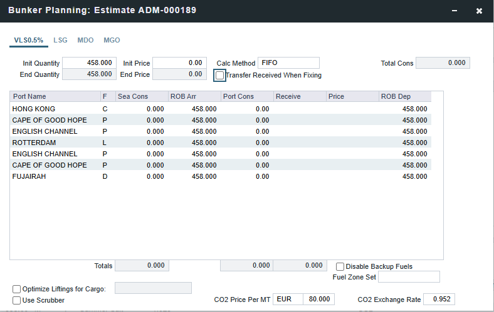494x312 pixels.
Task: Select the VLS0.5% fuel tab
Action: 29,40
